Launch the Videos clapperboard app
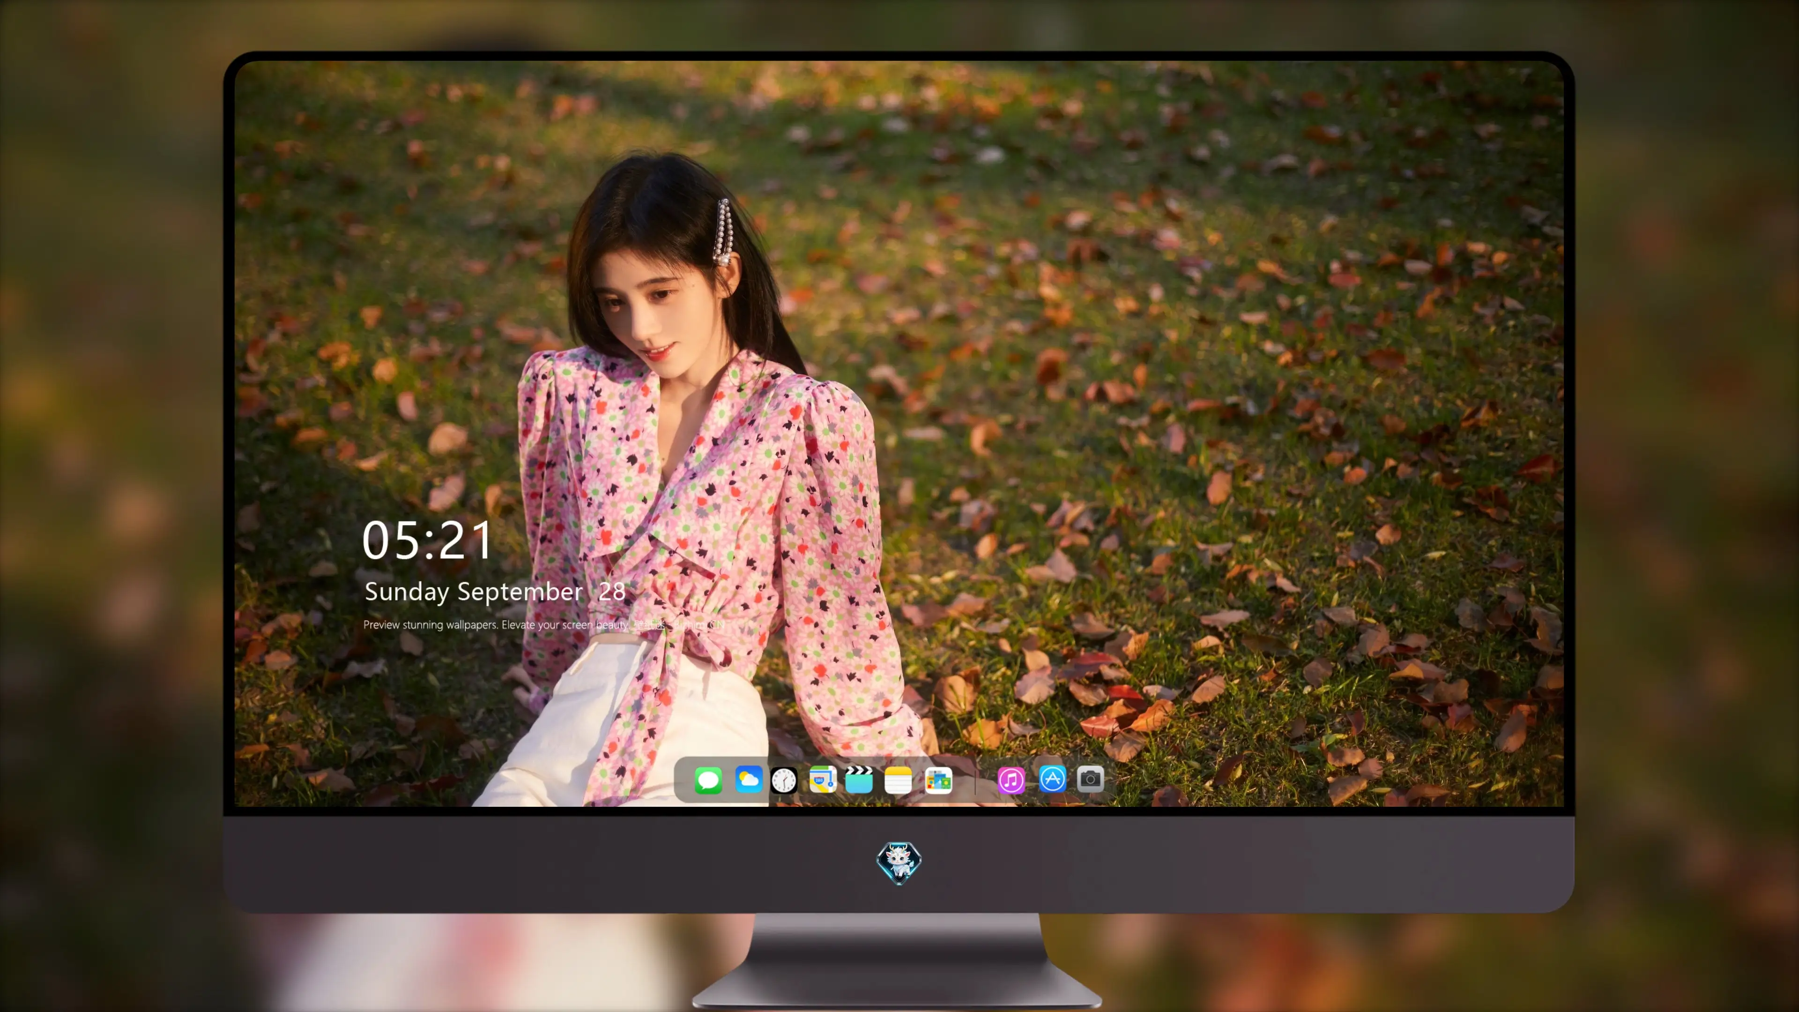 pyautogui.click(x=859, y=780)
